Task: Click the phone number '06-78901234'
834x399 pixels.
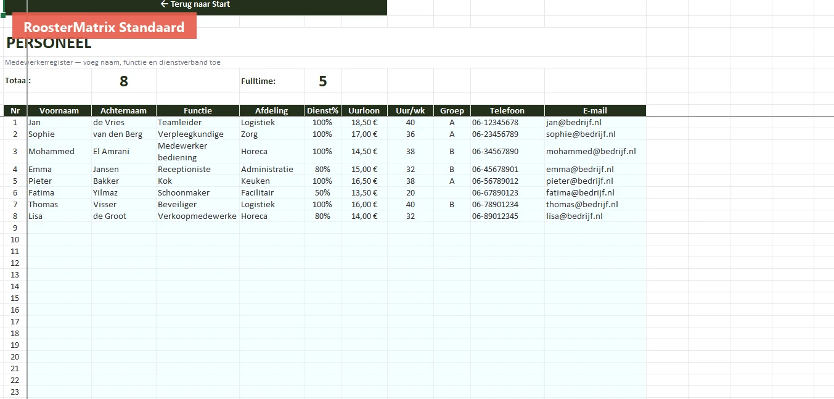Action: tap(507, 205)
